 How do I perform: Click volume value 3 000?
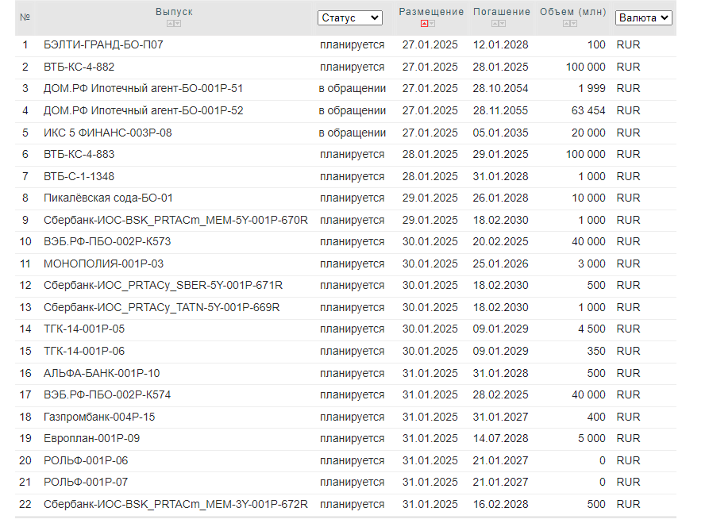(591, 264)
